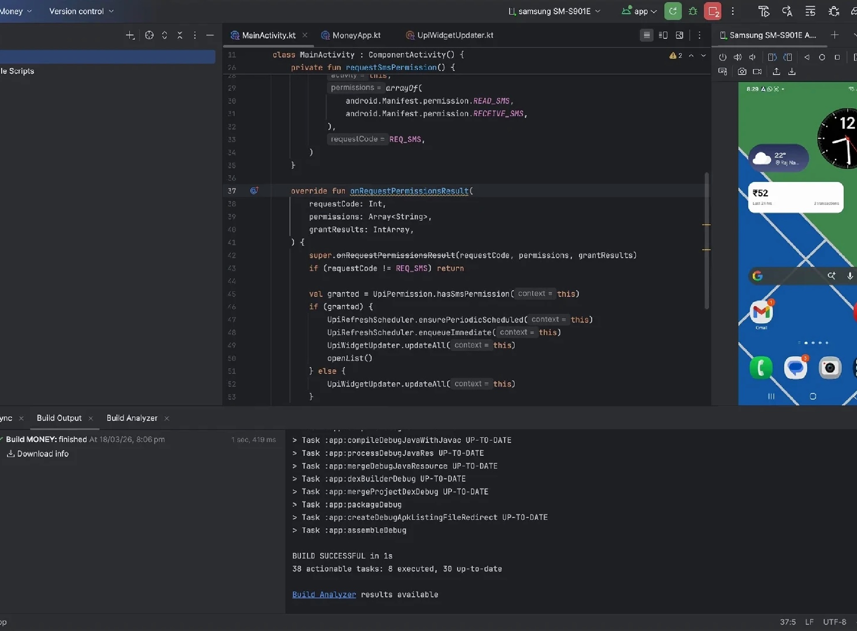Switch editor to Code-only view
The image size is (857, 631).
click(646, 35)
